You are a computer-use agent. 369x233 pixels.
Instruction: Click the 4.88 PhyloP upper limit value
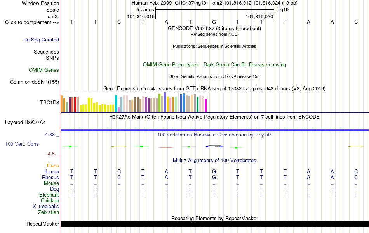coord(50,135)
